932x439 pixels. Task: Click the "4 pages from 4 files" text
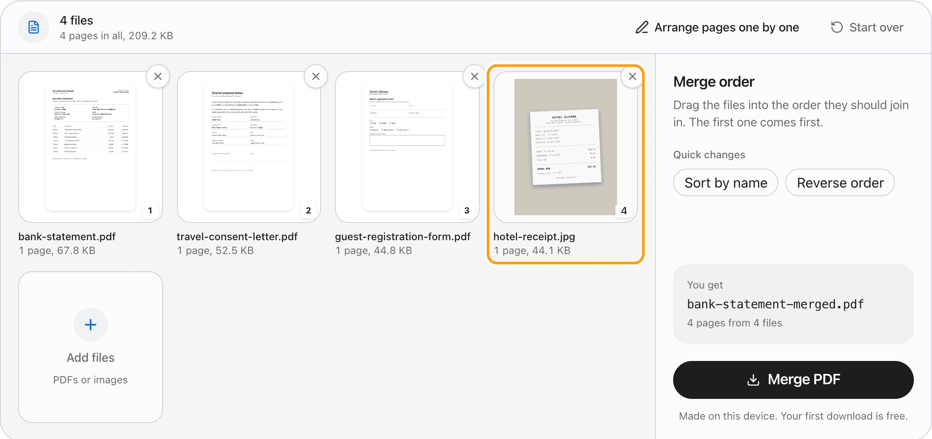coord(734,323)
